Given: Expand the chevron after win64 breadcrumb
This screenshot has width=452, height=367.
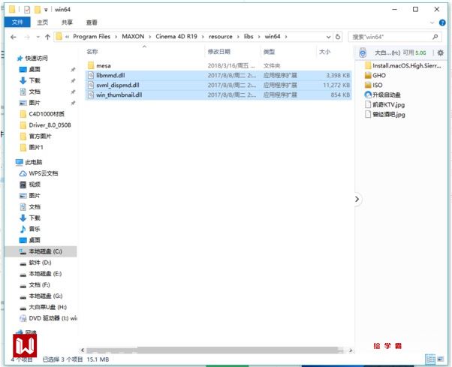Looking at the screenshot, I should point(286,37).
